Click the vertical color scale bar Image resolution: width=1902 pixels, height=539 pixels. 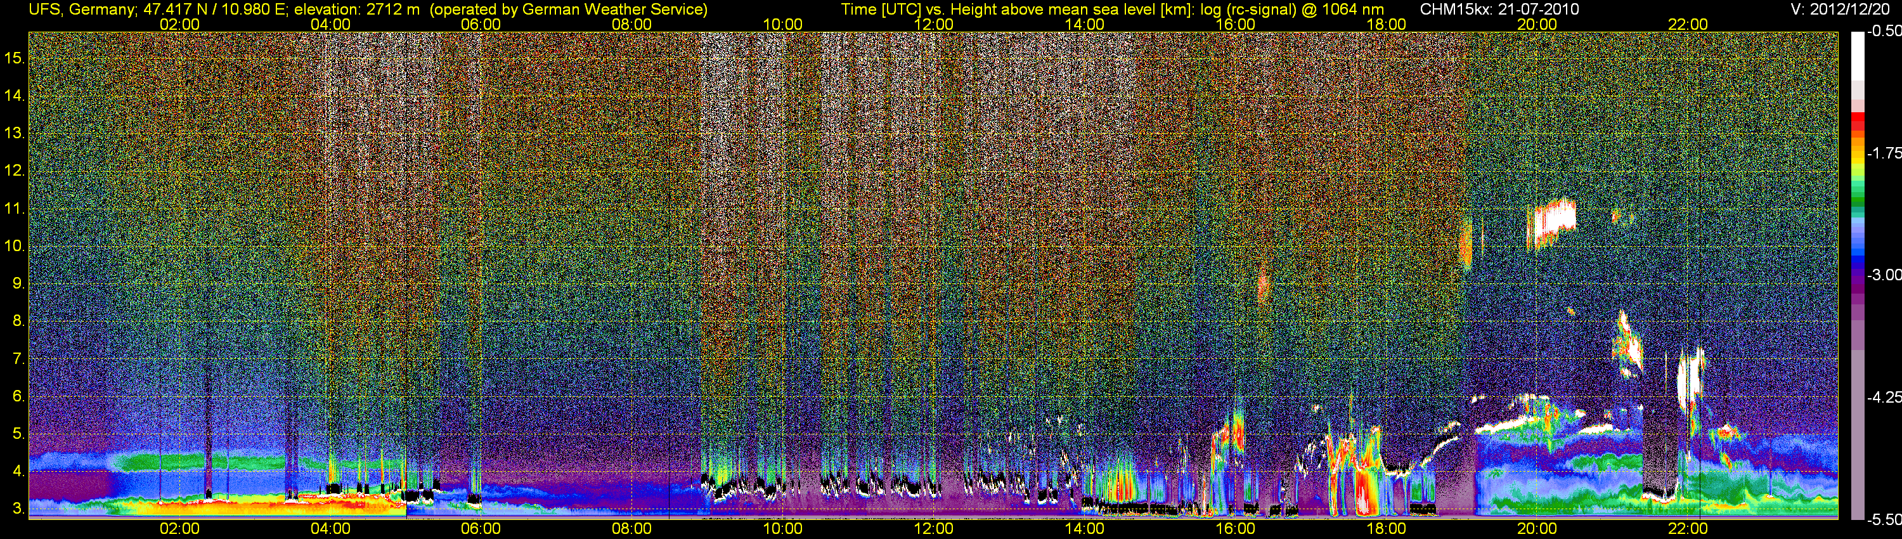click(1857, 275)
